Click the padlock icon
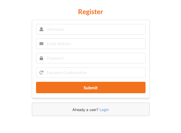 point(41,58)
